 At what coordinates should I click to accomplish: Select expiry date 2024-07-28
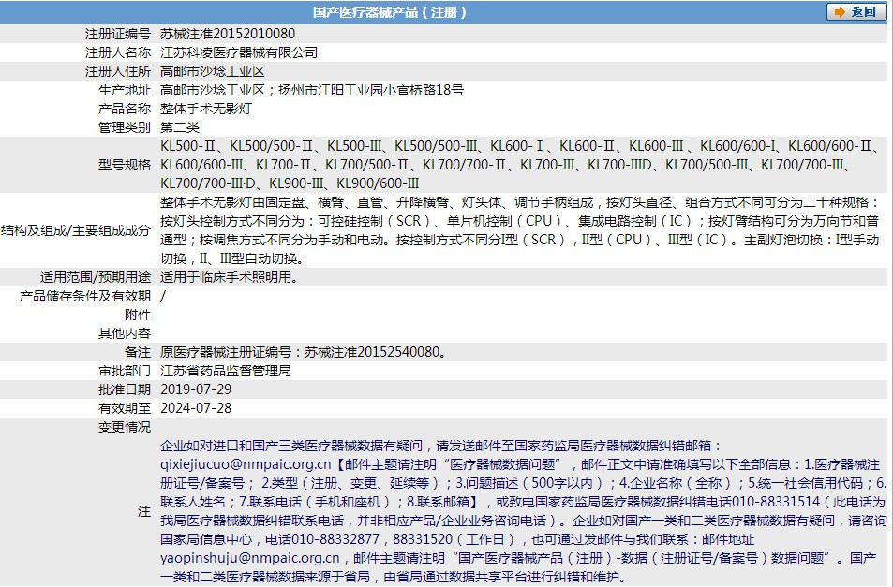[x=196, y=408]
